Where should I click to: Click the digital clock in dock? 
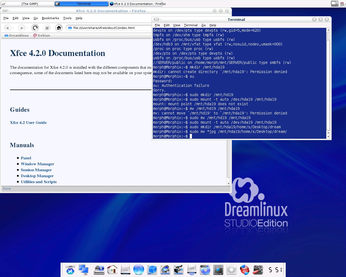tap(275, 270)
